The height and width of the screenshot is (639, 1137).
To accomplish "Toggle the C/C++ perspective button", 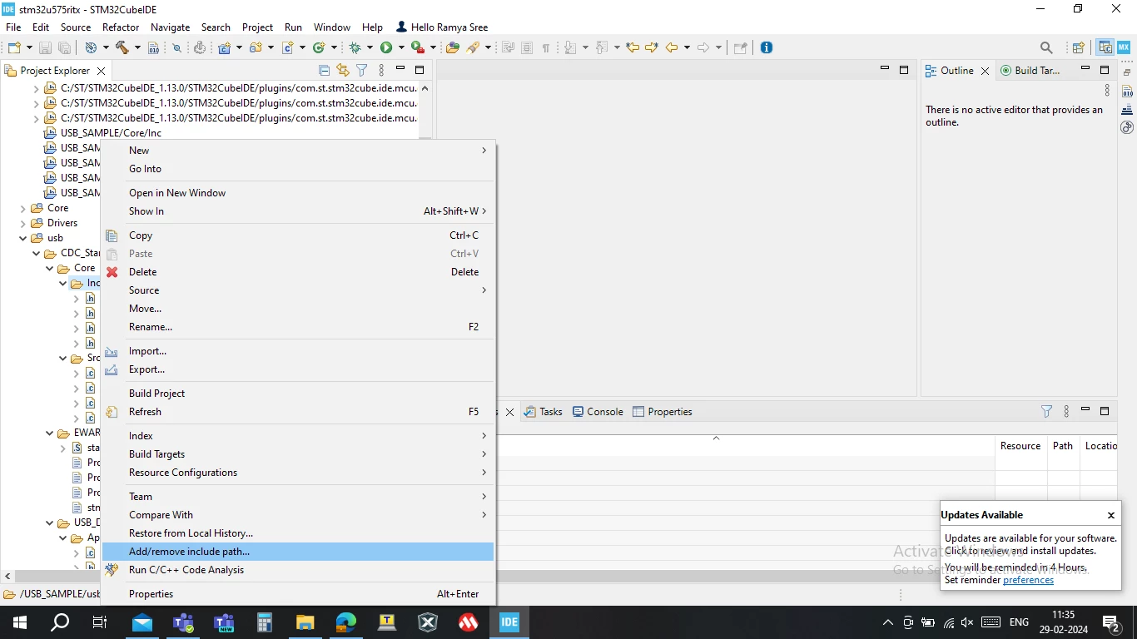I will 1105,47.
